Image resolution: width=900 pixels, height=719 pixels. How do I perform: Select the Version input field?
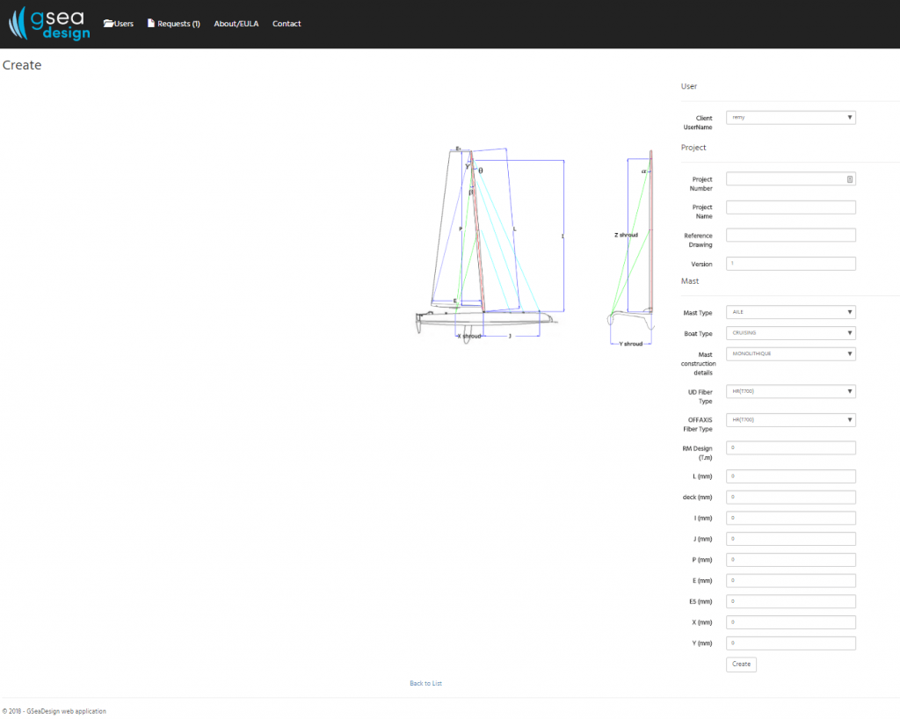click(790, 264)
